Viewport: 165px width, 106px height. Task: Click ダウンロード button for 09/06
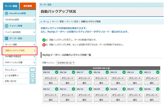(x=152, y=95)
